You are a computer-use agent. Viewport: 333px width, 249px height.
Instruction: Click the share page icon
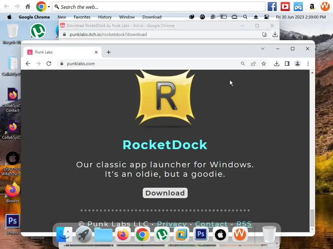click(253, 64)
